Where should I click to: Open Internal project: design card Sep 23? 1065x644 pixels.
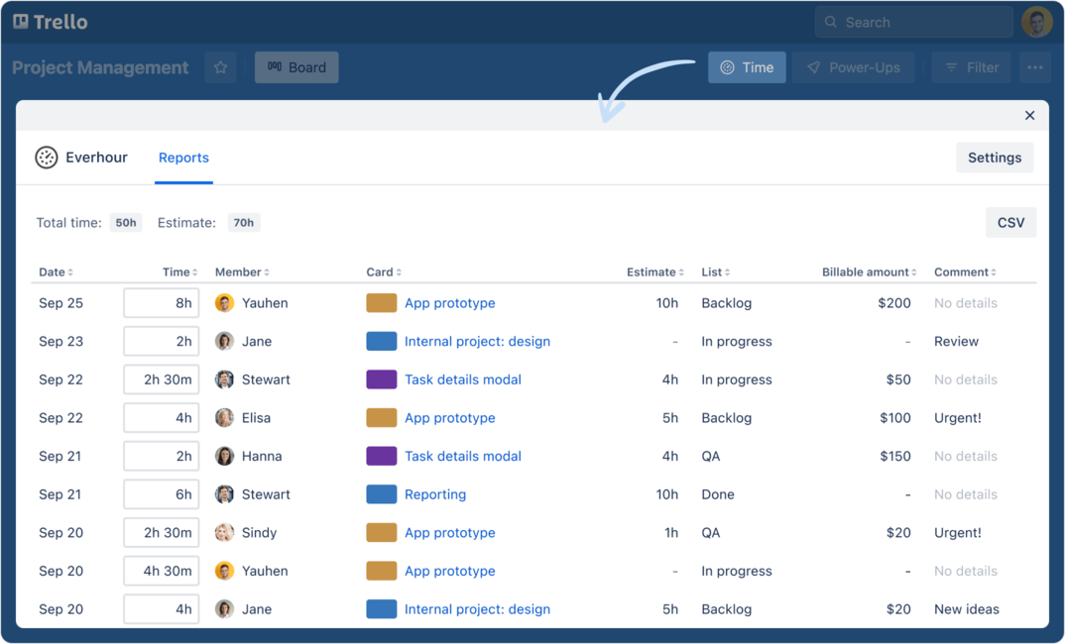tap(478, 342)
